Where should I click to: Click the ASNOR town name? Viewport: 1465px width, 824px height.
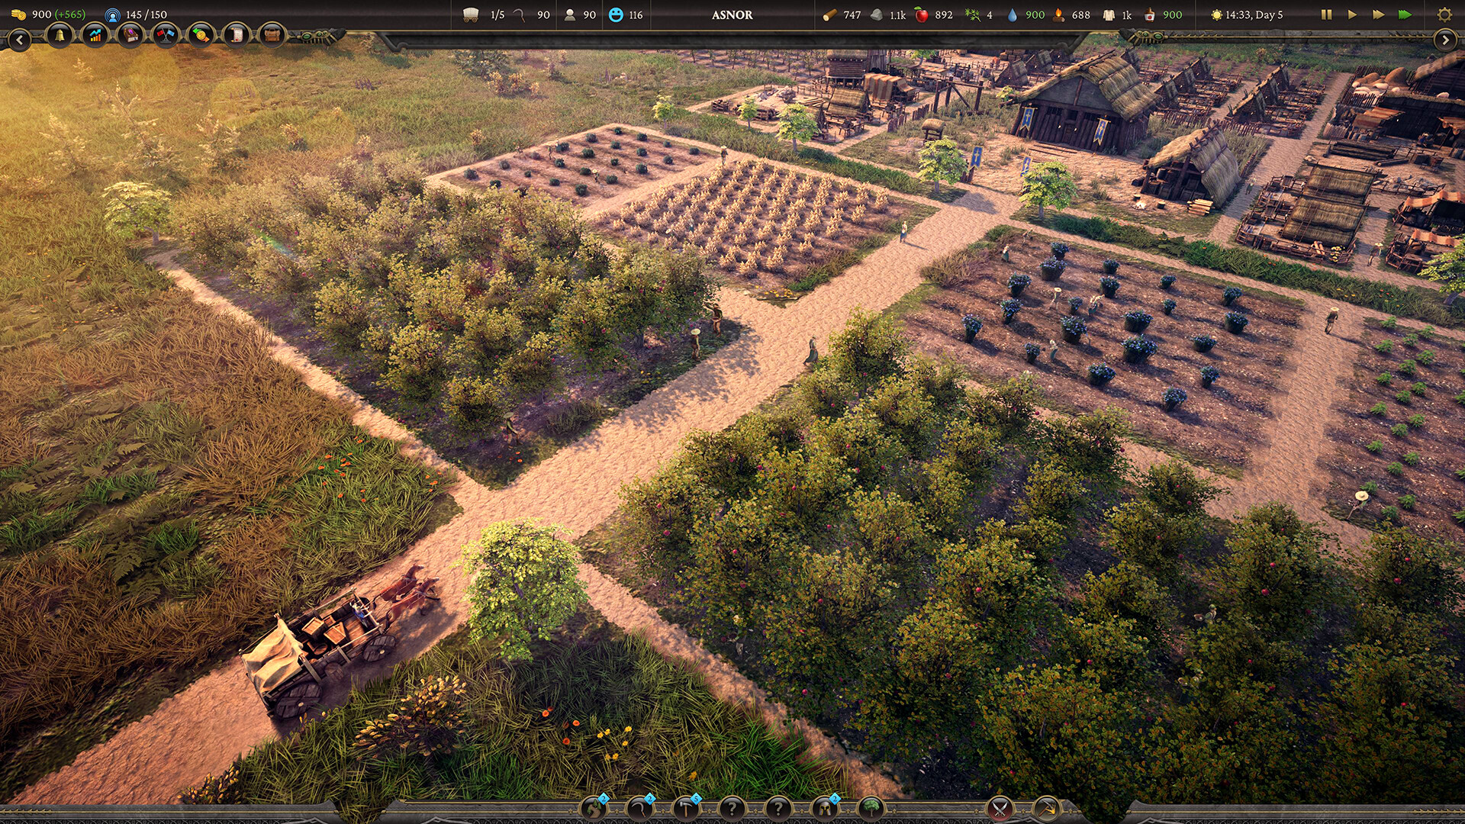coord(732,14)
